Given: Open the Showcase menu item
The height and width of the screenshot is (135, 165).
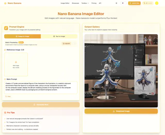Looking at the screenshot, I should [x=75, y=3].
